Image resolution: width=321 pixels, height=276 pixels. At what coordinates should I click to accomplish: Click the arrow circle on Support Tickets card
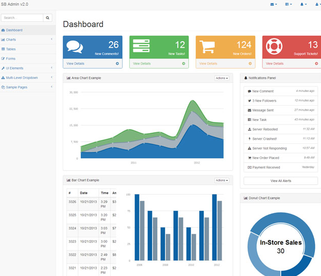[x=316, y=64]
